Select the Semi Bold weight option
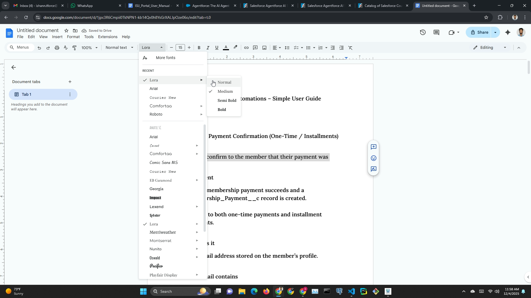Image resolution: width=531 pixels, height=298 pixels. click(x=227, y=100)
